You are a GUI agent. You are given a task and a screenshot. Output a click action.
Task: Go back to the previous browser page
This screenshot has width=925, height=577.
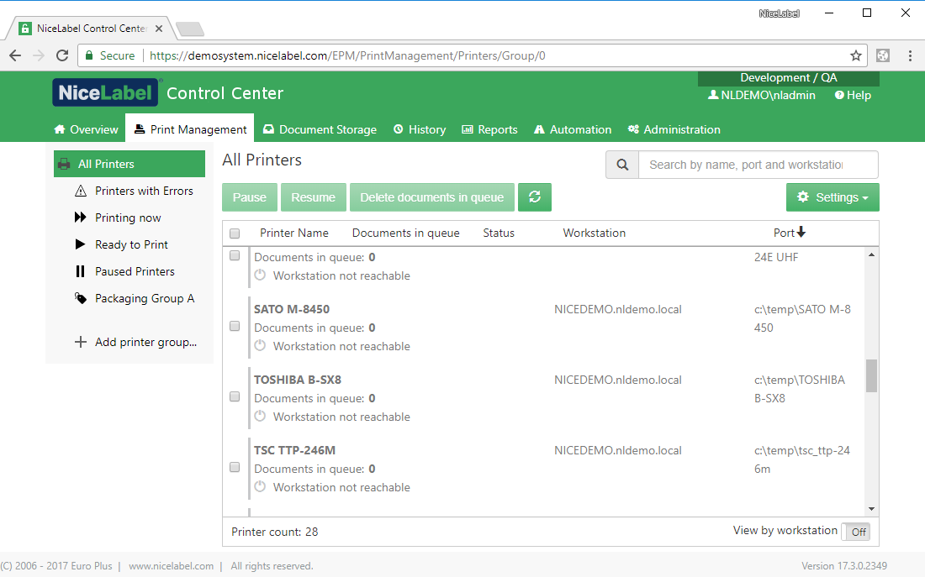click(15, 55)
